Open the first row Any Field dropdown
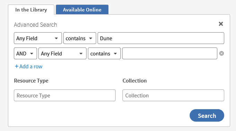Screen dimensions: 236x131 click(x=38, y=38)
